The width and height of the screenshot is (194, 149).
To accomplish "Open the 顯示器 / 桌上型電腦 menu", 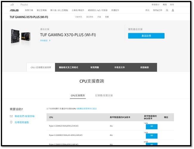I will click(x=59, y=10).
